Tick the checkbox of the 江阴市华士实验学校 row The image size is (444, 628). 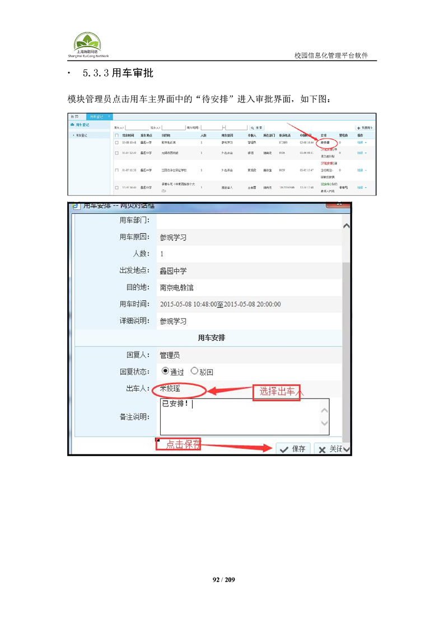pyautogui.click(x=117, y=170)
